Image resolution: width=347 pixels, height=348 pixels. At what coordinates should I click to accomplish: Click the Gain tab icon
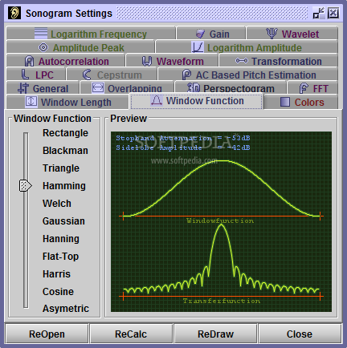coord(200,34)
